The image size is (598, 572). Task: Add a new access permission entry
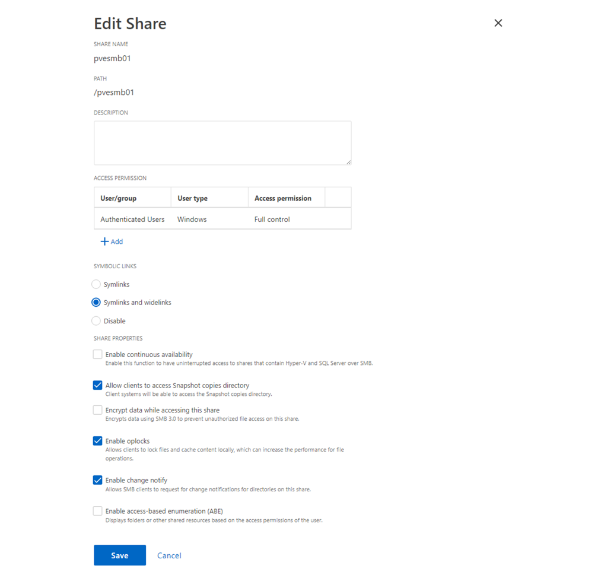pyautogui.click(x=113, y=241)
